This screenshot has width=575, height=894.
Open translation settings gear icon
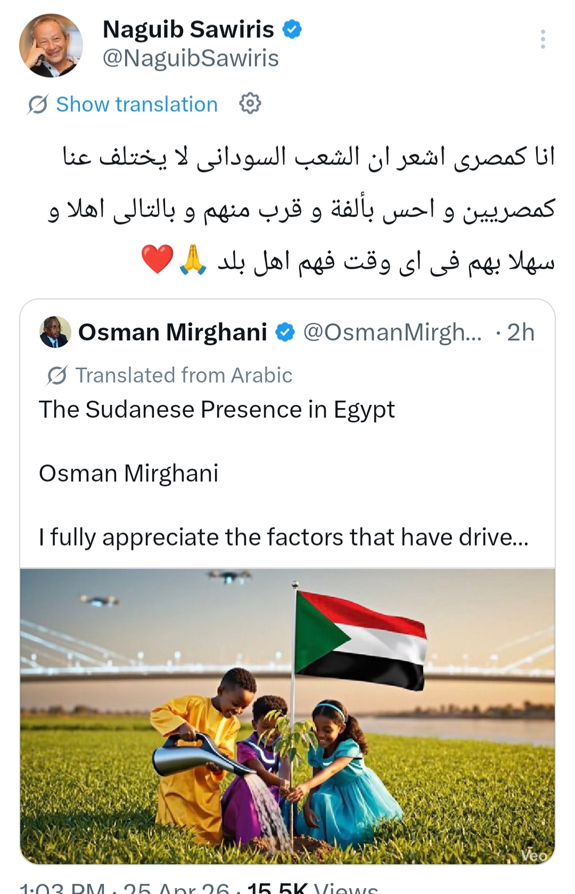(x=250, y=103)
